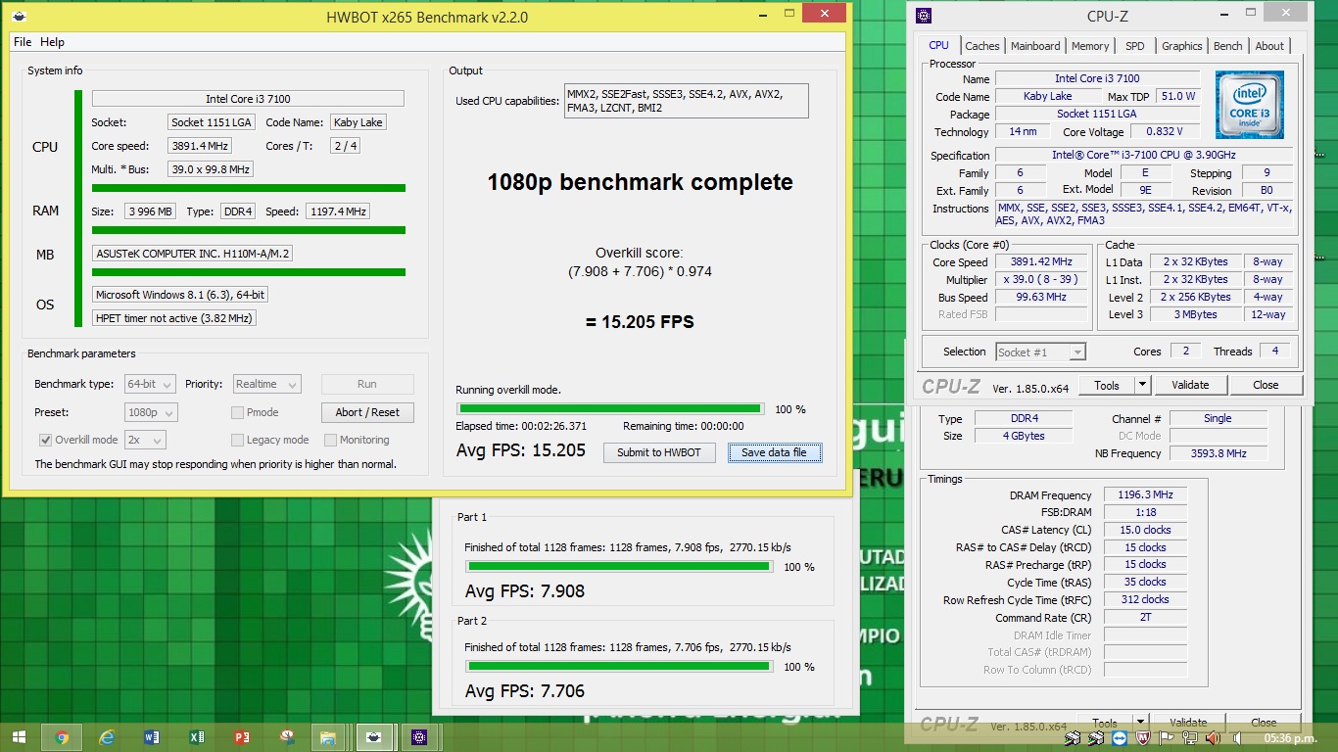Open the File menu in HWBOT
This screenshot has width=1338, height=752.
(23, 42)
